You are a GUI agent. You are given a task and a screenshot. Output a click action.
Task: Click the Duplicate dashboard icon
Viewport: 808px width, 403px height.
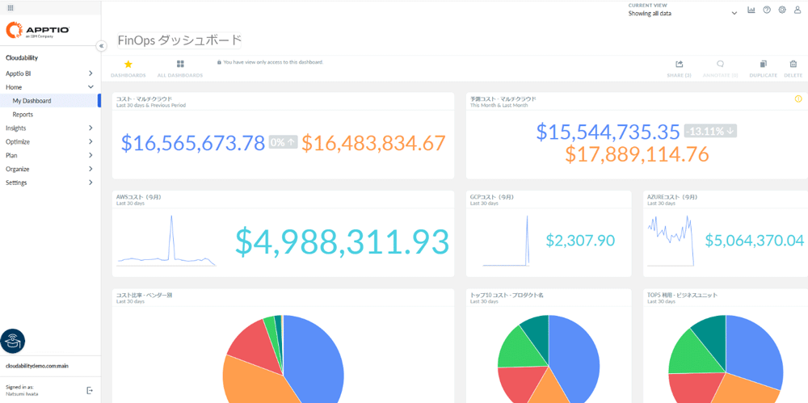pos(764,64)
